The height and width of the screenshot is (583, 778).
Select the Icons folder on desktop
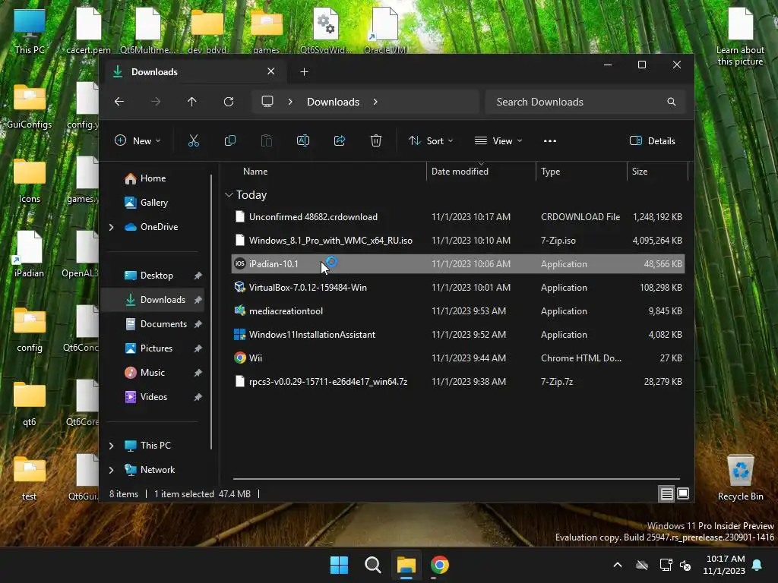(x=30, y=180)
